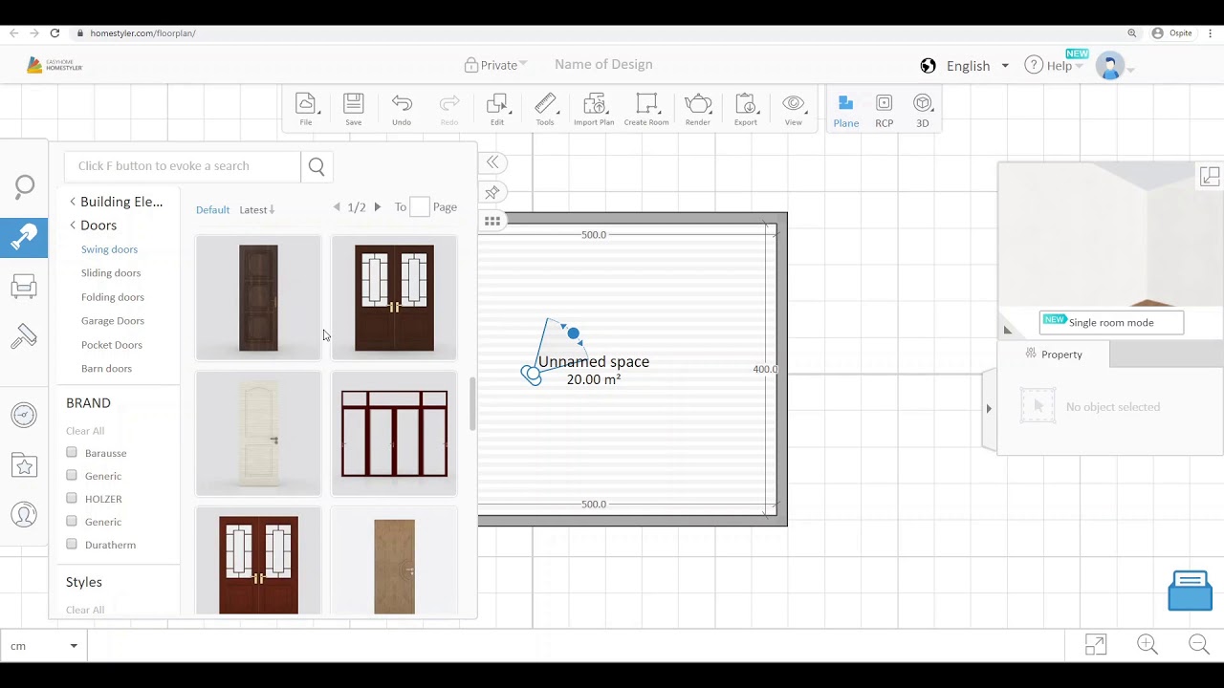Clear all Styles filters
Screen dimensions: 1224x688
click(85, 610)
